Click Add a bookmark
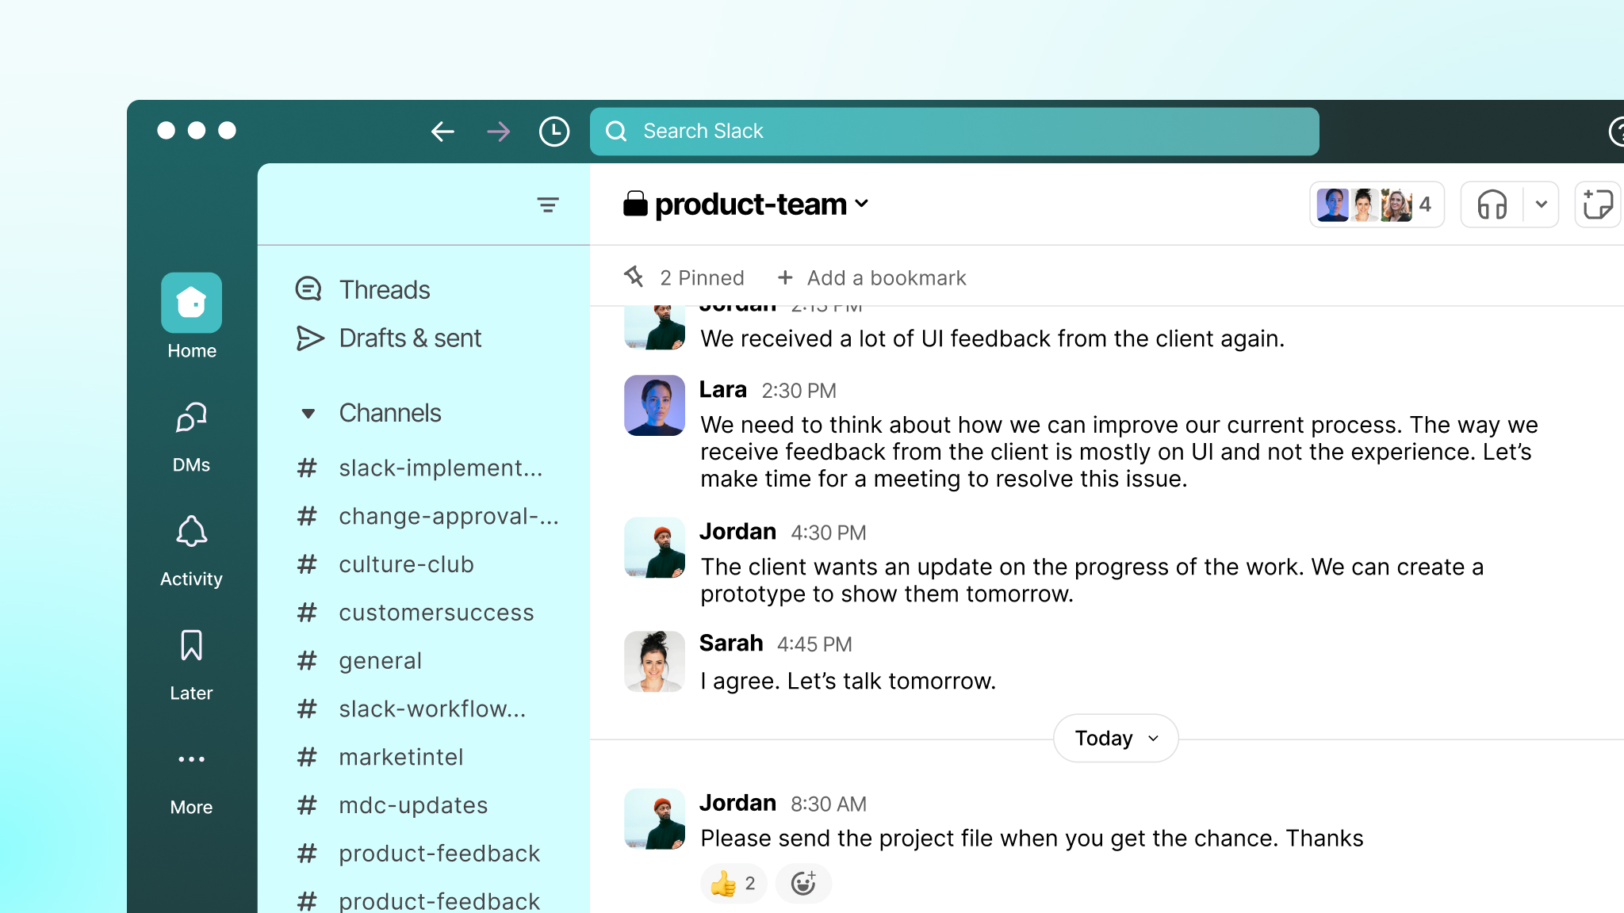Screen dimensions: 1624x913 (872, 278)
